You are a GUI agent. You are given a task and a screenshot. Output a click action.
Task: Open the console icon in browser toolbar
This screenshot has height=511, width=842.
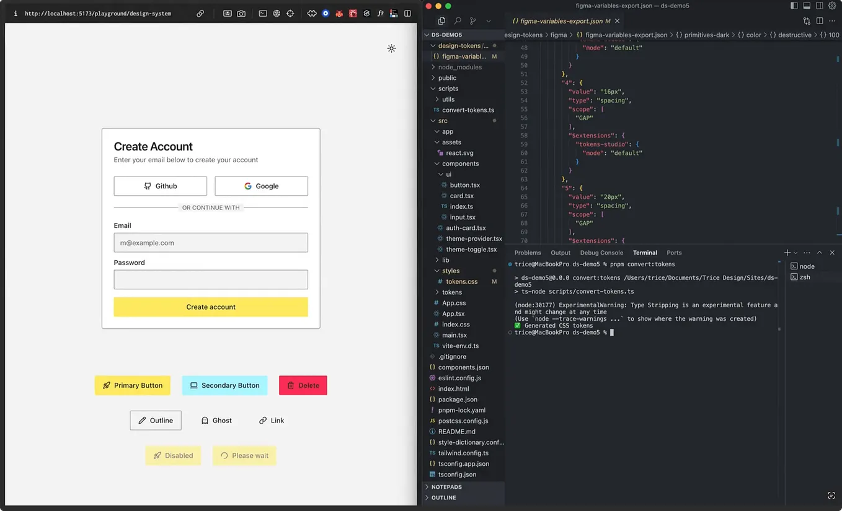[263, 13]
